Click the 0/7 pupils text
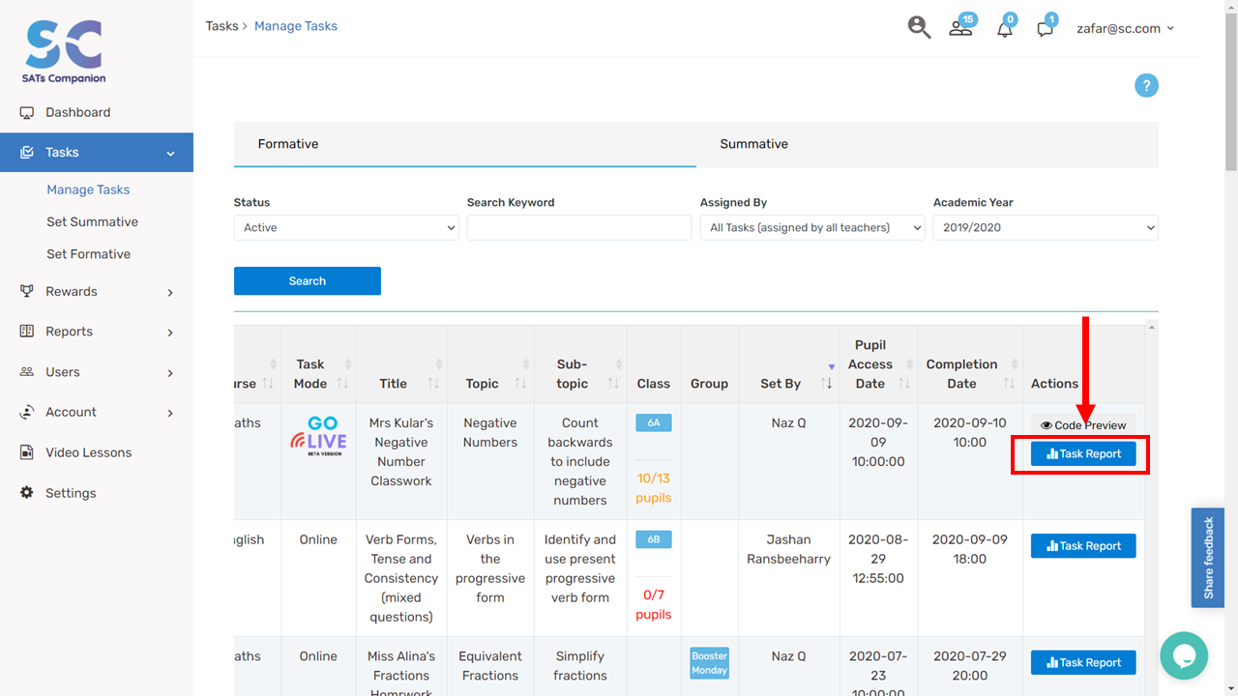This screenshot has height=696, width=1238. pos(653,604)
